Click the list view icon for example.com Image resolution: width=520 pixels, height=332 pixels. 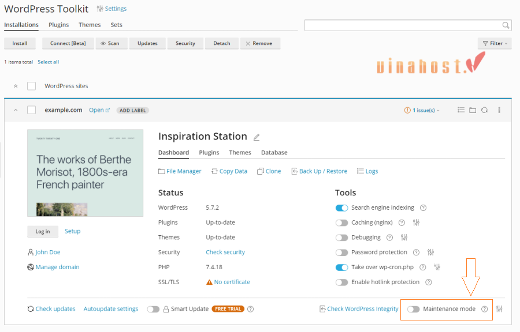tap(461, 110)
